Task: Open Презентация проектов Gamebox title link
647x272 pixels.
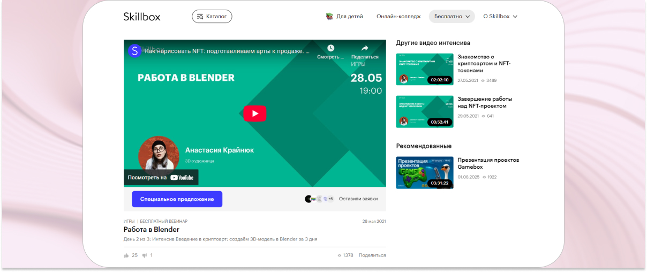Action: click(x=488, y=163)
